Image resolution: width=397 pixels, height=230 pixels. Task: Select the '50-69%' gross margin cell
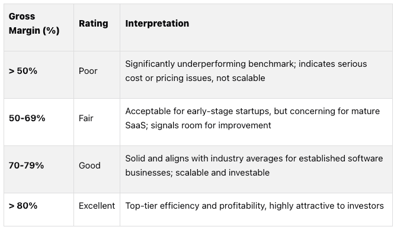pos(39,122)
